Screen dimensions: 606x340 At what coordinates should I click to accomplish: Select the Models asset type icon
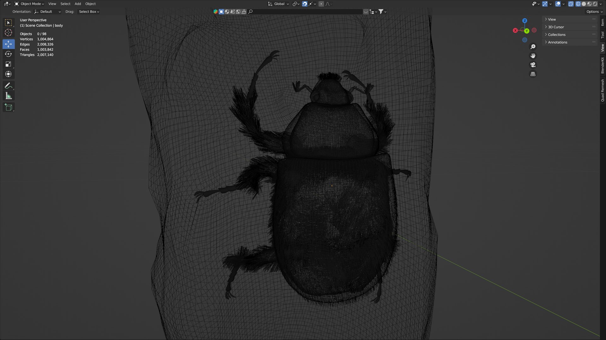point(221,12)
